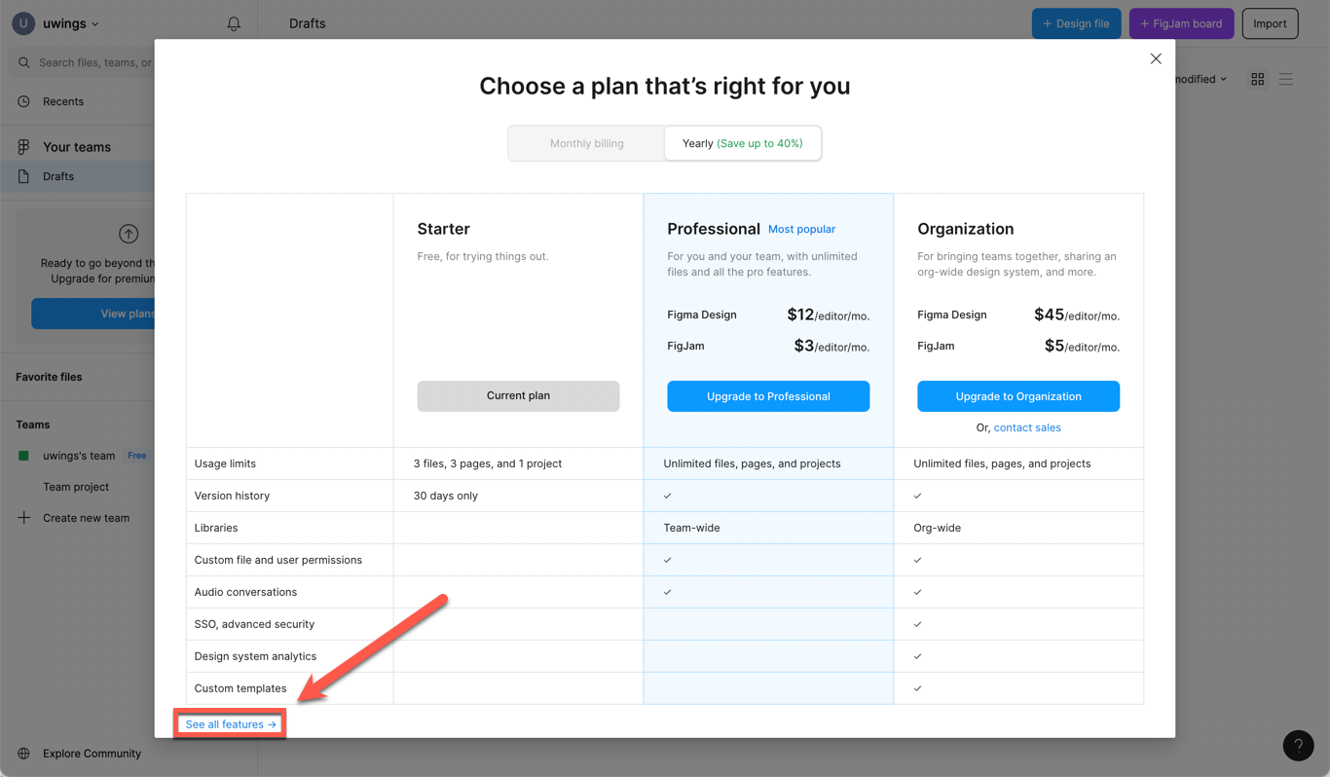Open Team project in sidebar
The image size is (1330, 777).
coord(76,487)
